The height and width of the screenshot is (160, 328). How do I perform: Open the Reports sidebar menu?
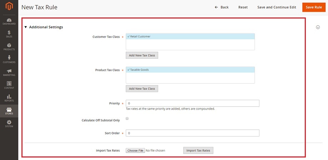tap(9, 98)
